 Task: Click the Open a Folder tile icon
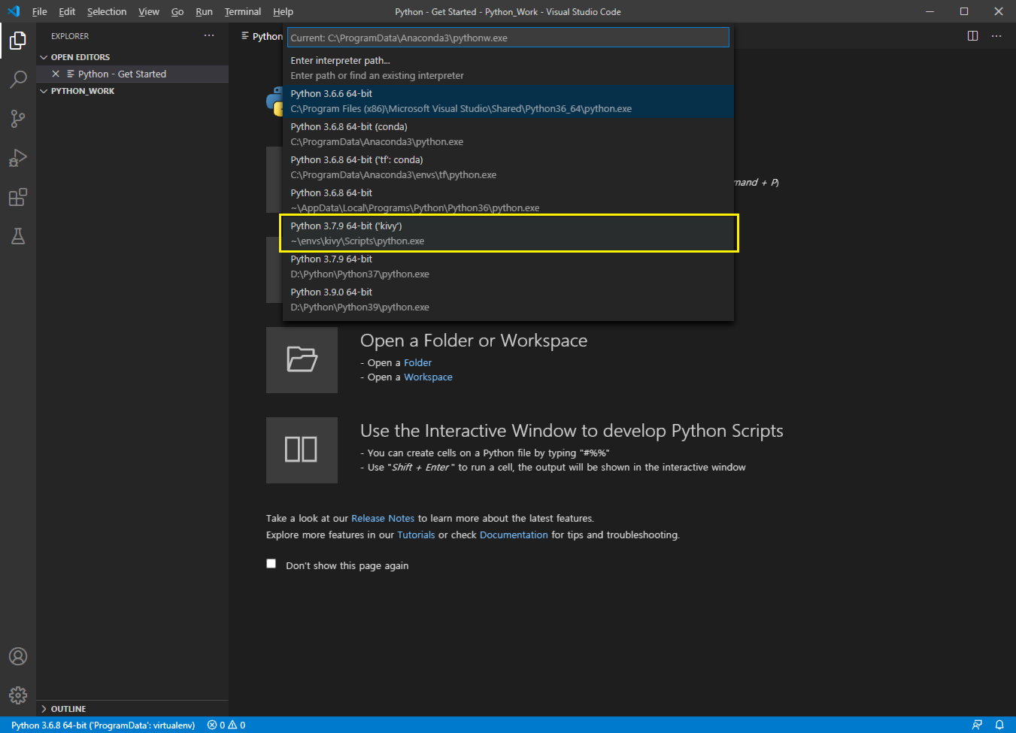point(302,359)
